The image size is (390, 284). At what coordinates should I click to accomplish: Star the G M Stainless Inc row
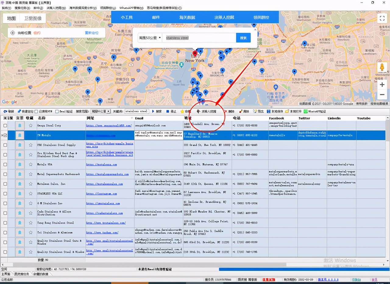click(30, 203)
